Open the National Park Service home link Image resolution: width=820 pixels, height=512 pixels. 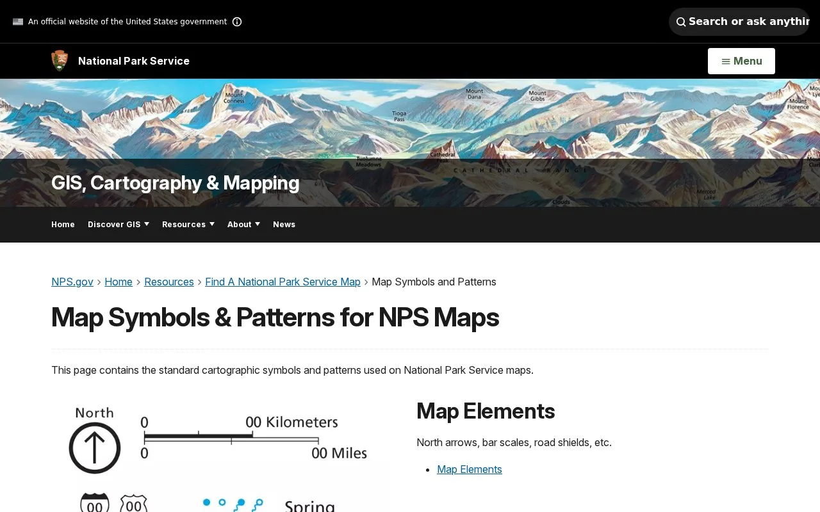pyautogui.click(x=134, y=61)
